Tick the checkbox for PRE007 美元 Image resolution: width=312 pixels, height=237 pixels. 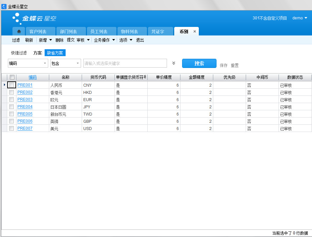click(12, 128)
